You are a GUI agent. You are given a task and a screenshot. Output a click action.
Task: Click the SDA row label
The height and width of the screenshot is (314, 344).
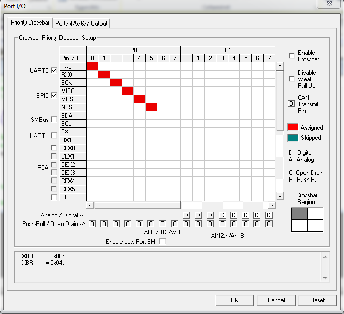coord(73,115)
